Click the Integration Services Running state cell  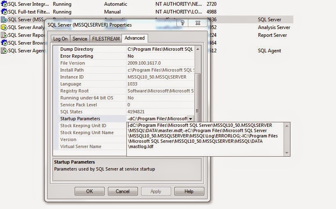[62, 4]
